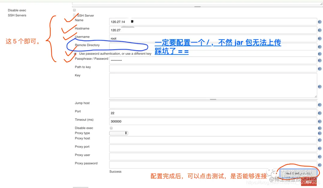The height and width of the screenshot is (188, 323).
Task: Open help icon for Hostname field
Action: [x=319, y=30]
